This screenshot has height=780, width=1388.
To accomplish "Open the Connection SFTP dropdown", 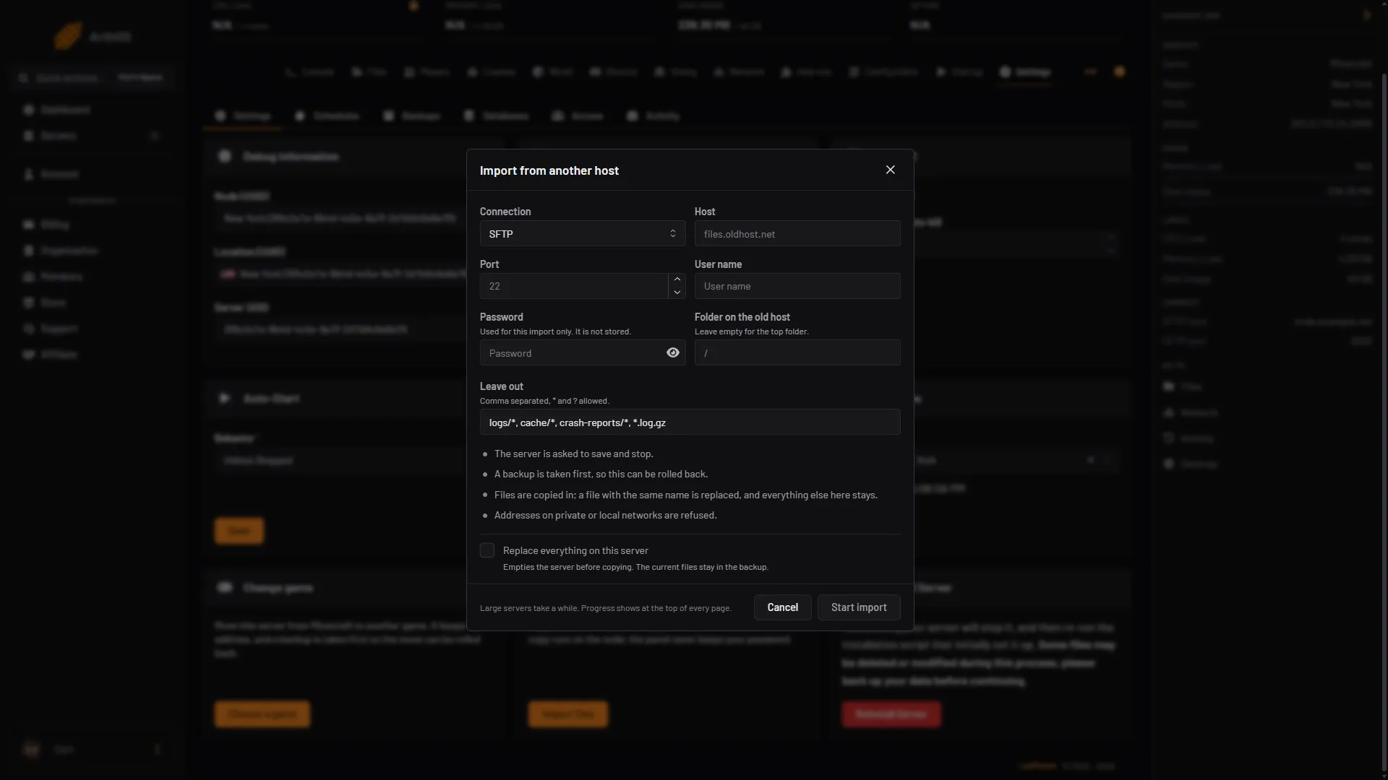I will point(583,234).
